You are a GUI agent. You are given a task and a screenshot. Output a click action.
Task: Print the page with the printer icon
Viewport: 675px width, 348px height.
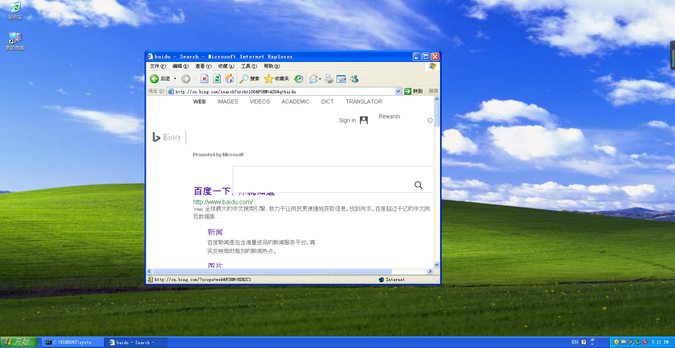point(329,79)
